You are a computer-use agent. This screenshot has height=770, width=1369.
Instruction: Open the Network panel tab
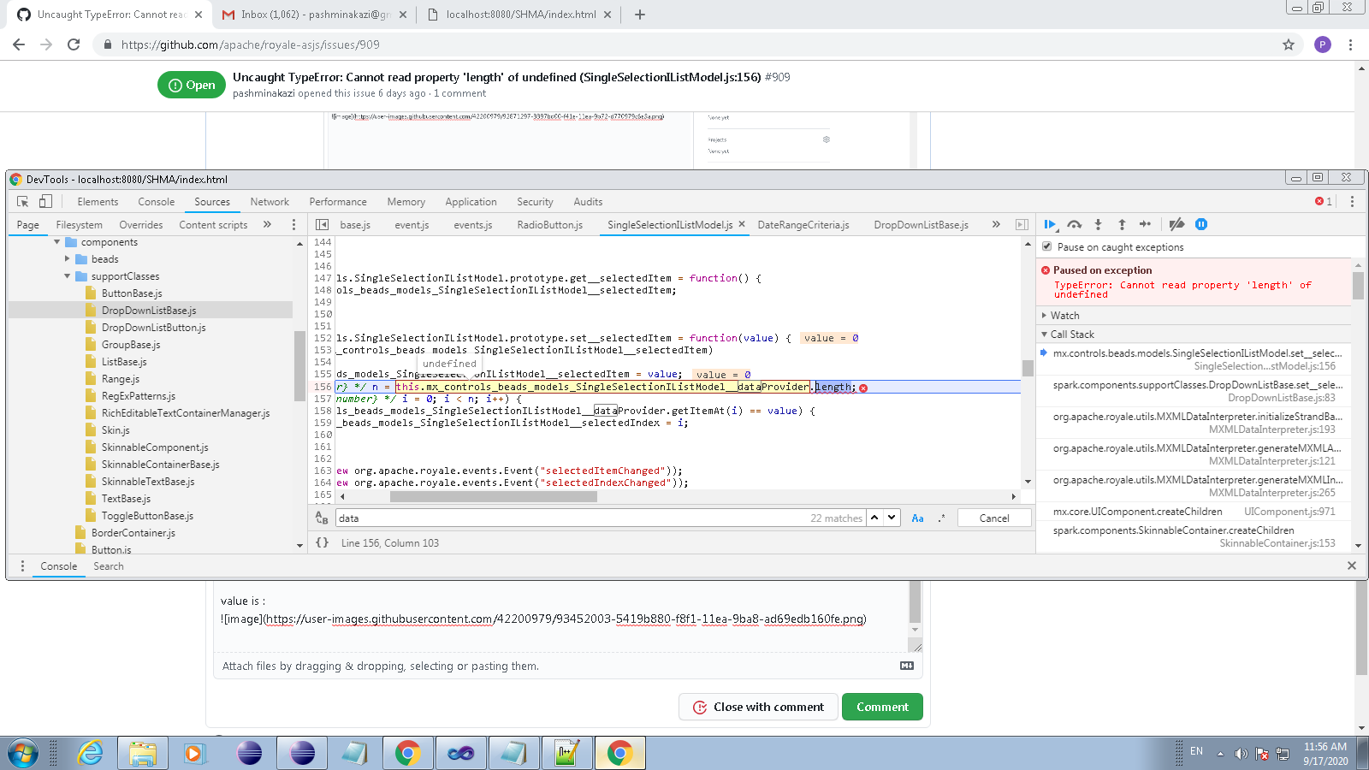(x=270, y=202)
